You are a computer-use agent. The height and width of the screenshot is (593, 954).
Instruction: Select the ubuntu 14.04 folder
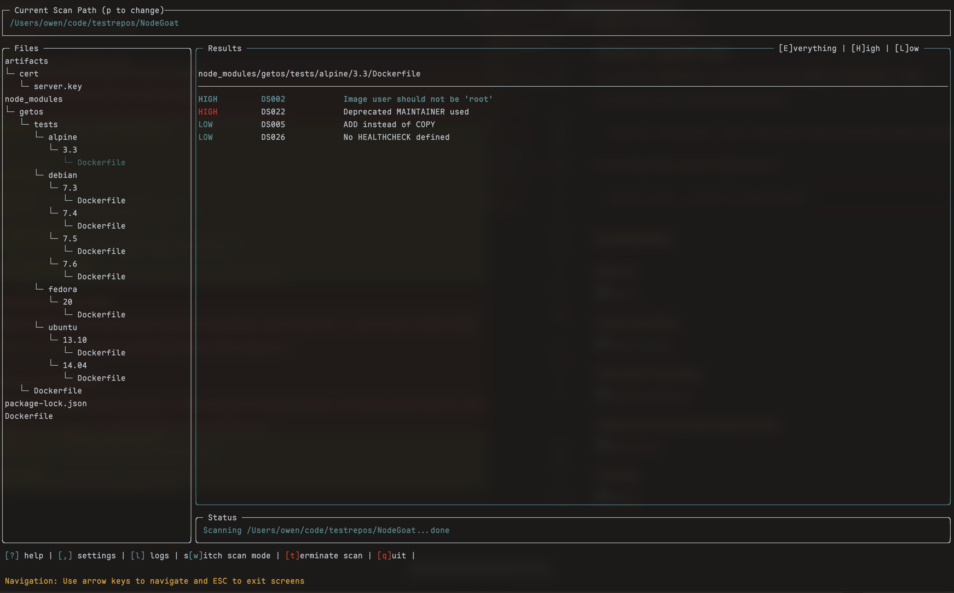pyautogui.click(x=75, y=366)
